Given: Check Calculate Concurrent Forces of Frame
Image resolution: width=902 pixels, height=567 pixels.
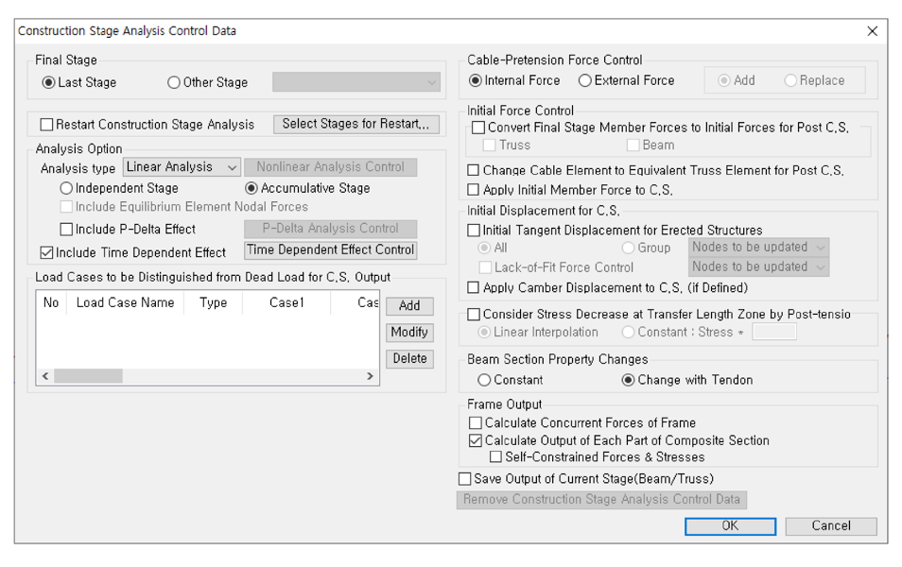Looking at the screenshot, I should click(x=476, y=423).
